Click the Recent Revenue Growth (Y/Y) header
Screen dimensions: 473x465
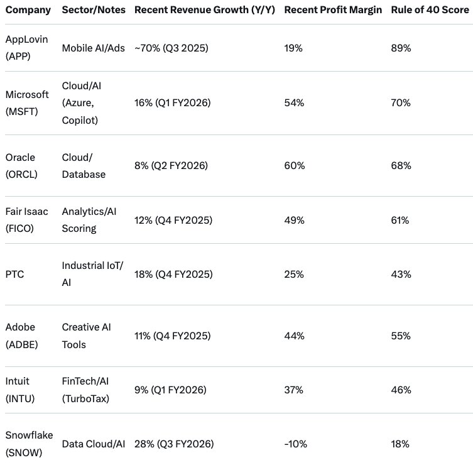click(205, 10)
